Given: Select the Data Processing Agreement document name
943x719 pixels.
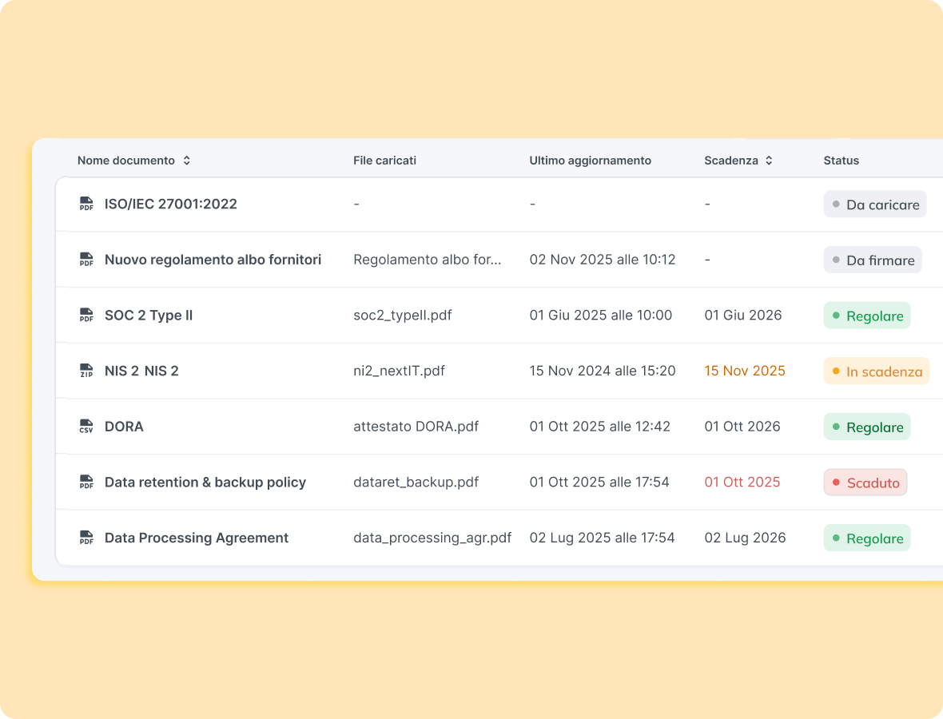Looking at the screenshot, I should pos(197,538).
